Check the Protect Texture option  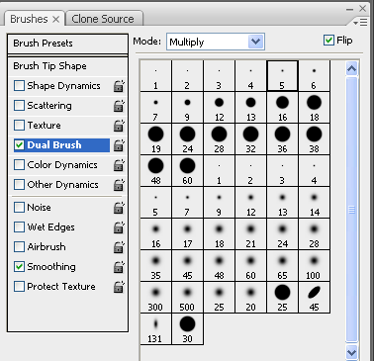coord(19,287)
